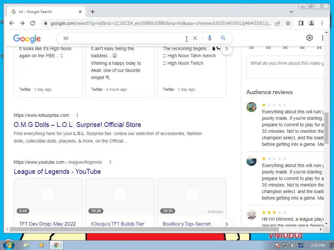
Task: Open site security padlock info
Action: 45,23
